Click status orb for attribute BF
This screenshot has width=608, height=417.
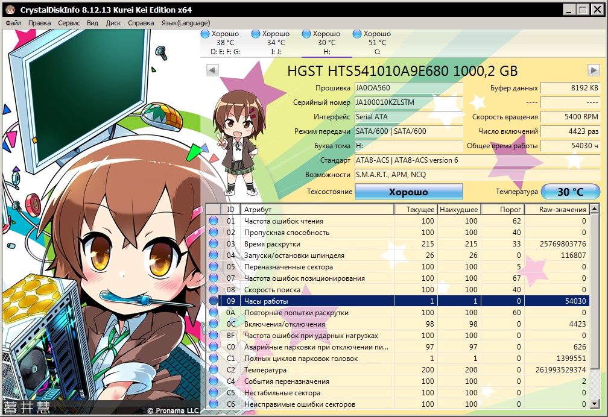tap(214, 335)
